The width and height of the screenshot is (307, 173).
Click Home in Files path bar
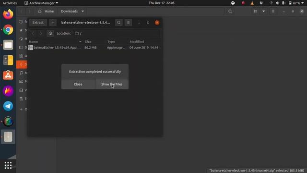(x=46, y=12)
